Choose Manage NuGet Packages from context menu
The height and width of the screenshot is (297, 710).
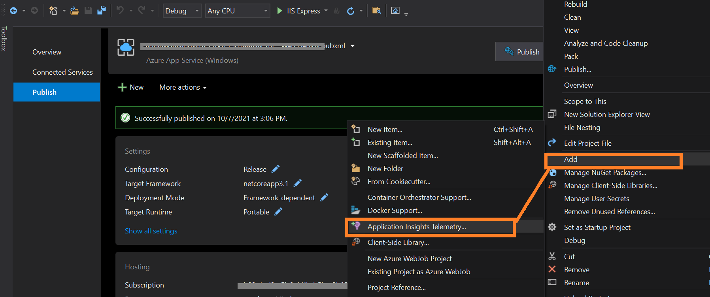pyautogui.click(x=605, y=173)
